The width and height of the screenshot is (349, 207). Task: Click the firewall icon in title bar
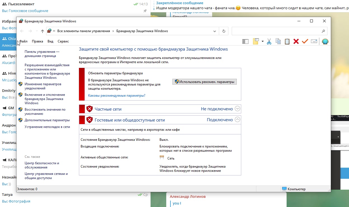21,21
